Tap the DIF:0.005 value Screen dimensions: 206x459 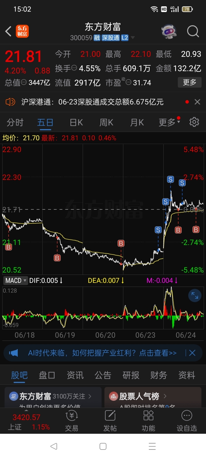click(46, 281)
